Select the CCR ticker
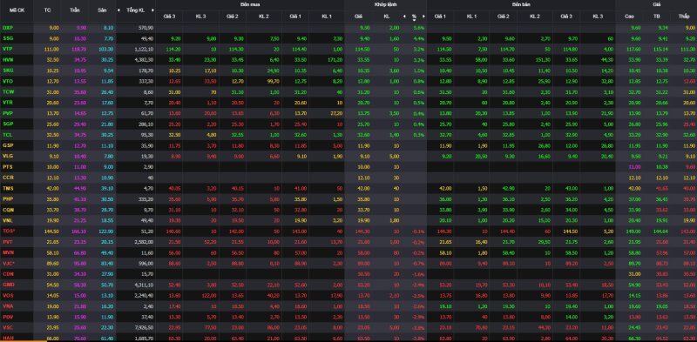The image size is (697, 342). coord(8,178)
